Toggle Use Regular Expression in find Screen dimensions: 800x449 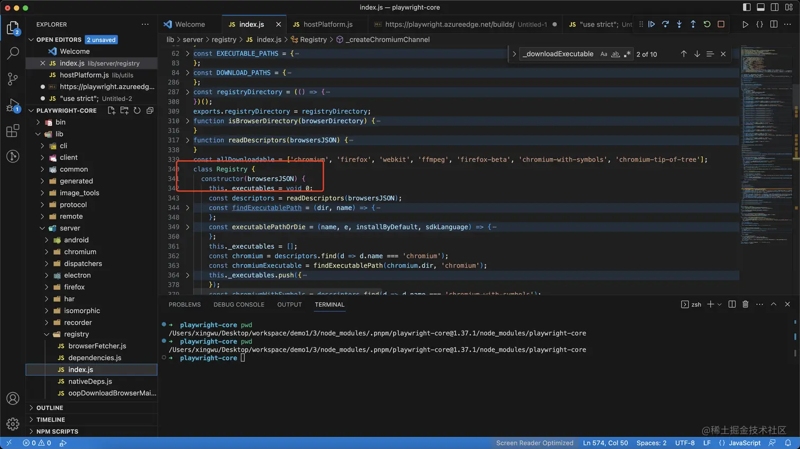[627, 54]
